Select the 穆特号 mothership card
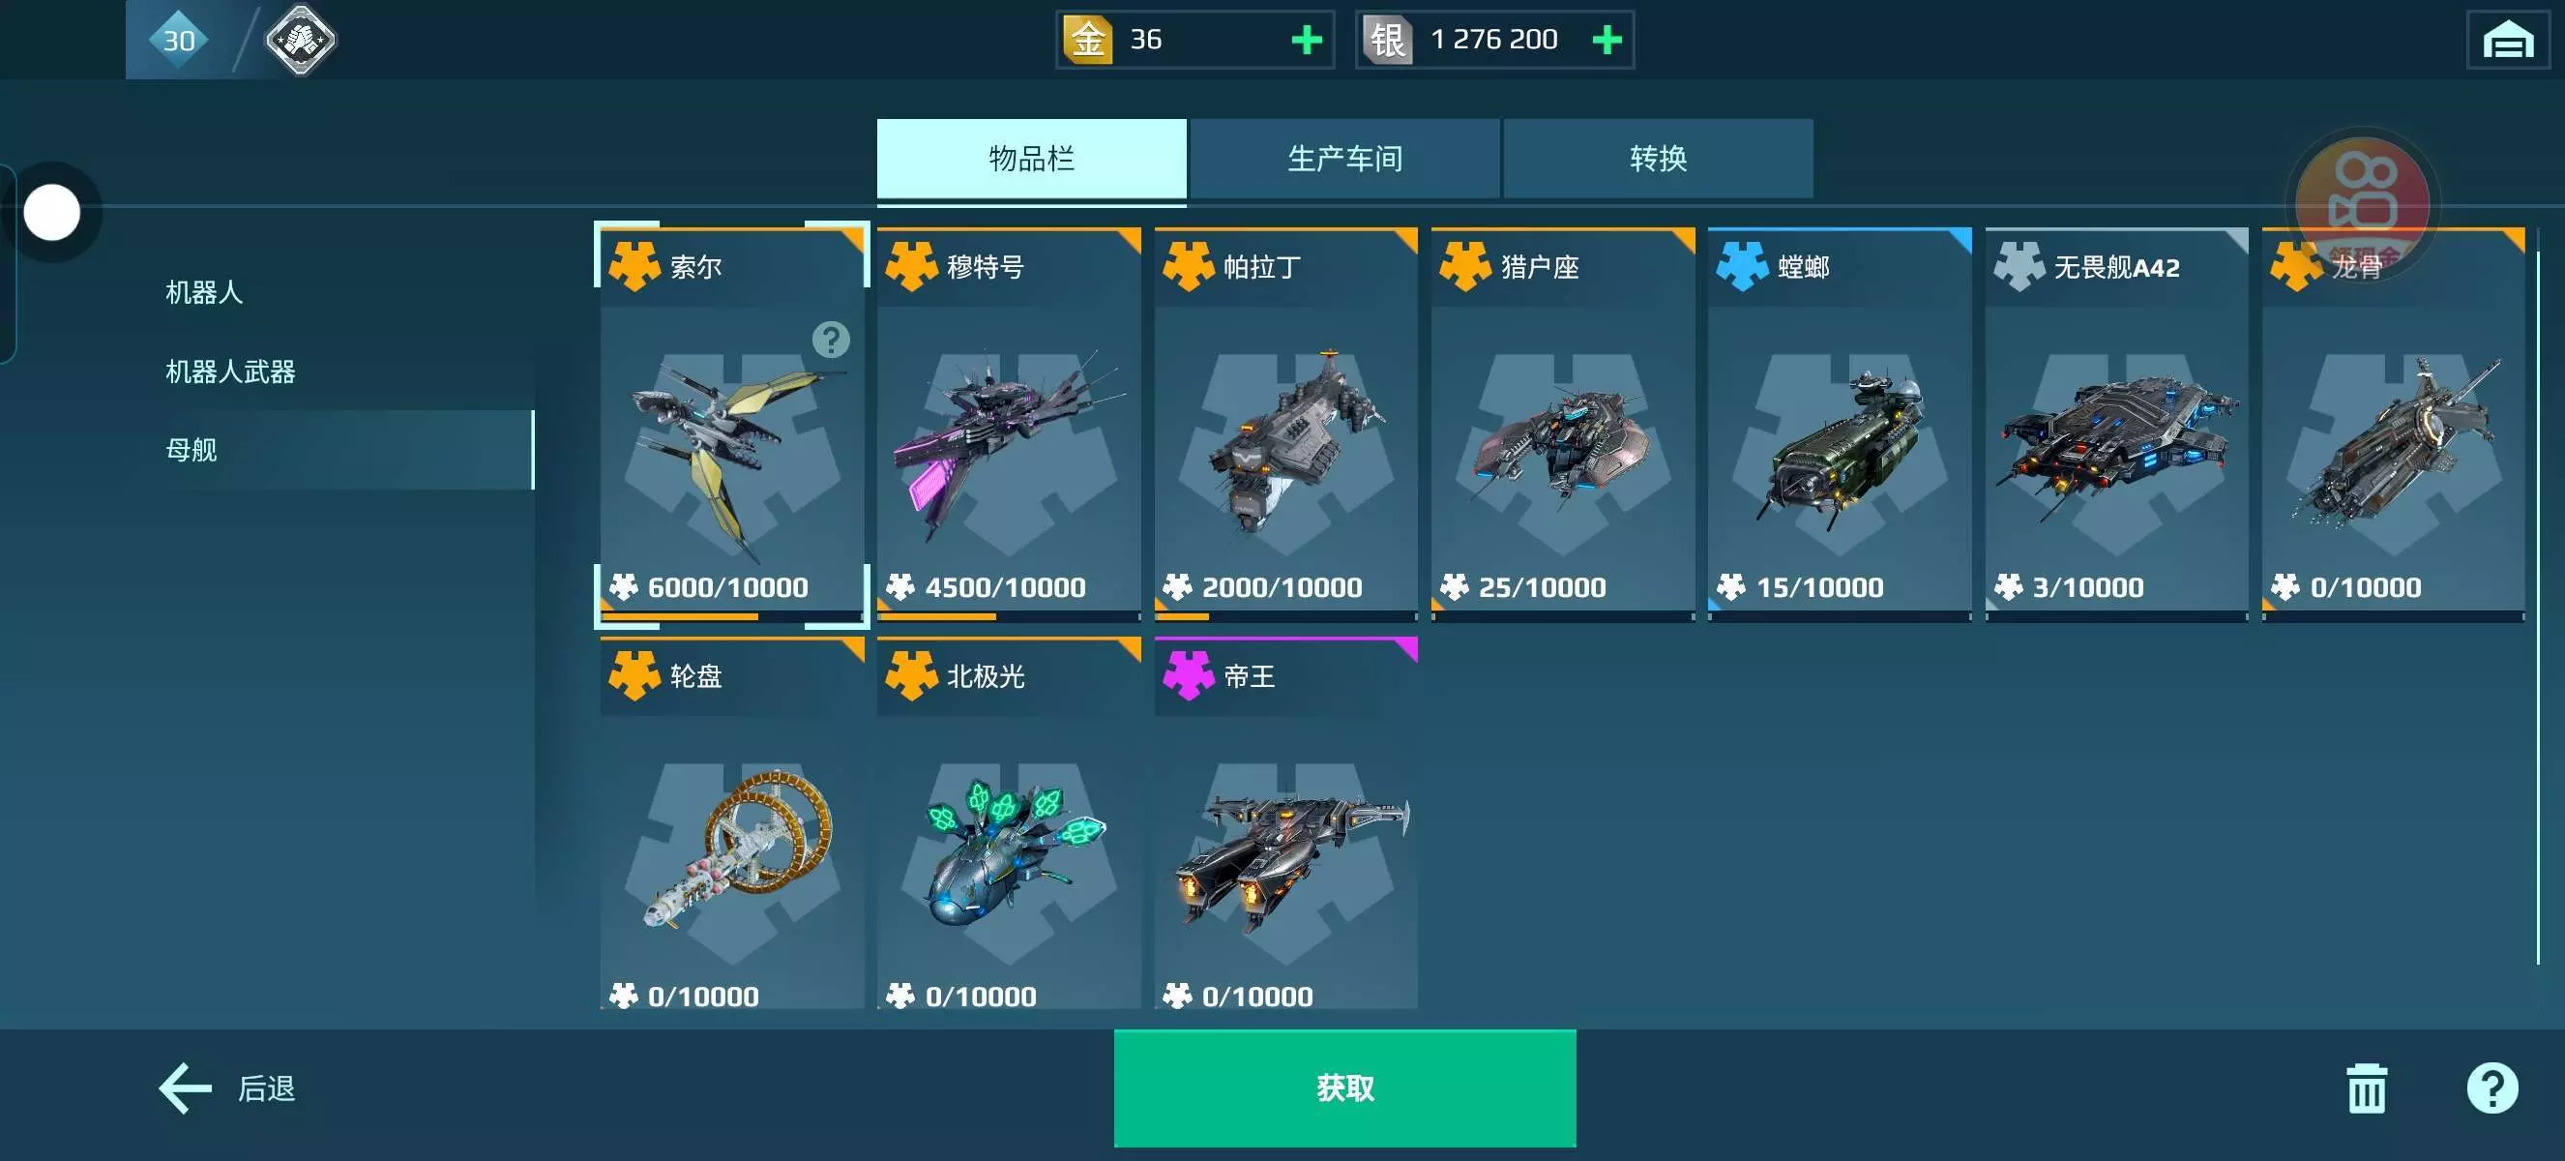 click(x=1009, y=424)
